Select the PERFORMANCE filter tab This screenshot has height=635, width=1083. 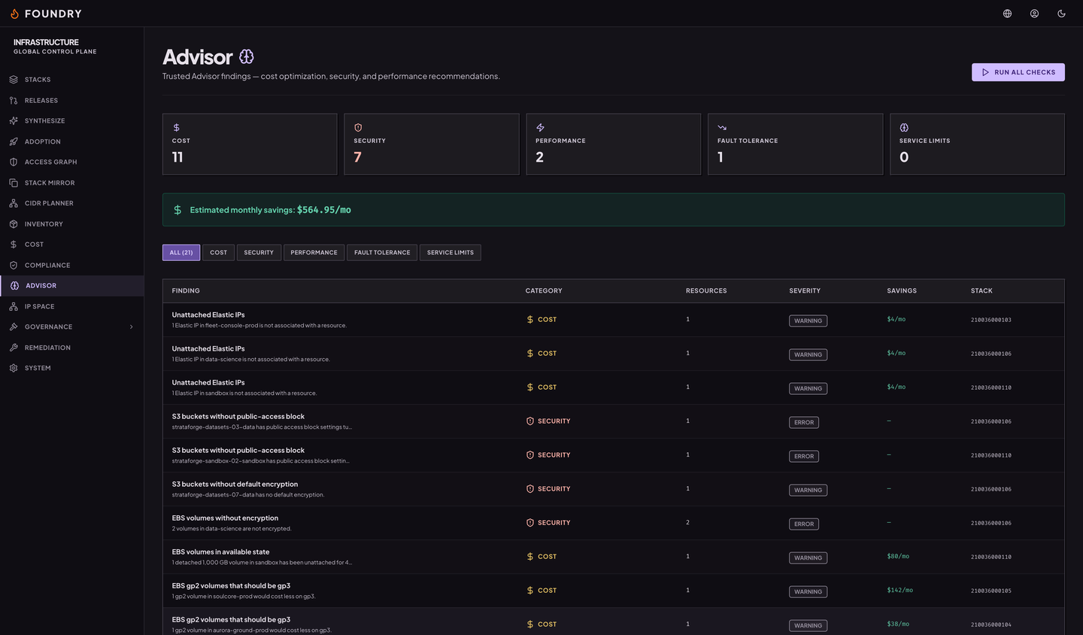click(x=314, y=253)
